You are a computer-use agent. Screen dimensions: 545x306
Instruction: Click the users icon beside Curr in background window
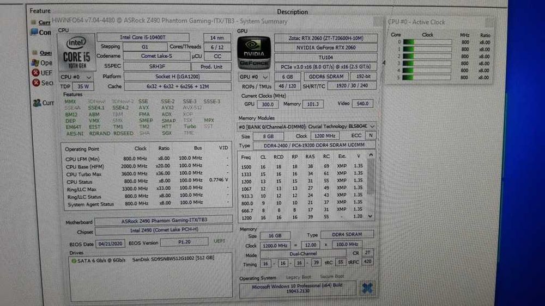[37, 103]
